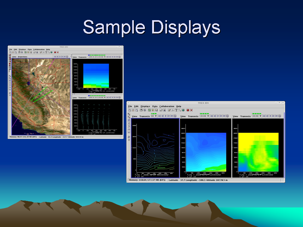This screenshot has height=227, width=303.
Task: Click green time-step boxes above blue cross-section panel
Action: coord(205,114)
